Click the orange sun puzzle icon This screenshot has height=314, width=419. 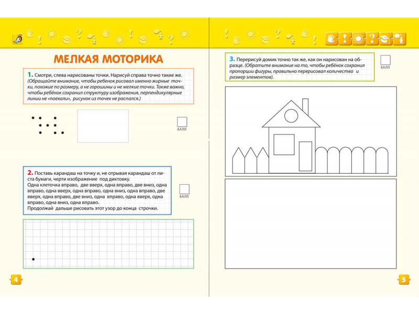pos(359,38)
